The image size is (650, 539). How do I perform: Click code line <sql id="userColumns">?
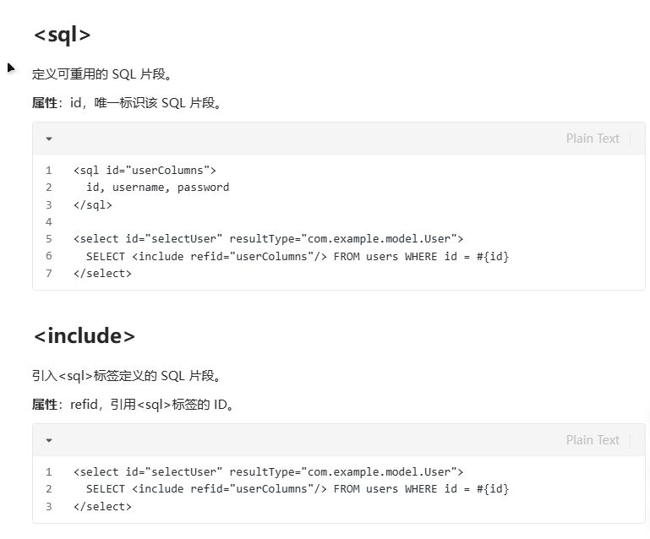pos(145,171)
